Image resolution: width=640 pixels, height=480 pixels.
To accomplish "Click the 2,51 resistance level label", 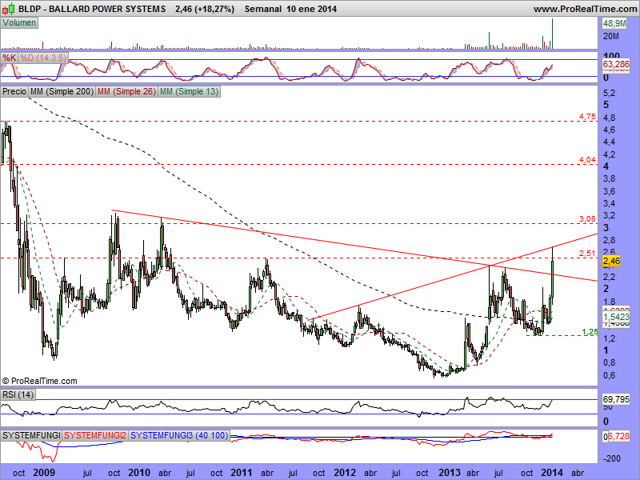I will tap(587, 253).
